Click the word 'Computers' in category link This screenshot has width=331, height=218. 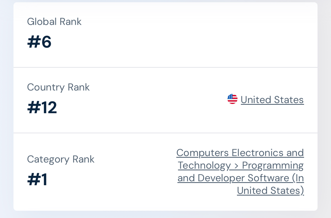(202, 153)
